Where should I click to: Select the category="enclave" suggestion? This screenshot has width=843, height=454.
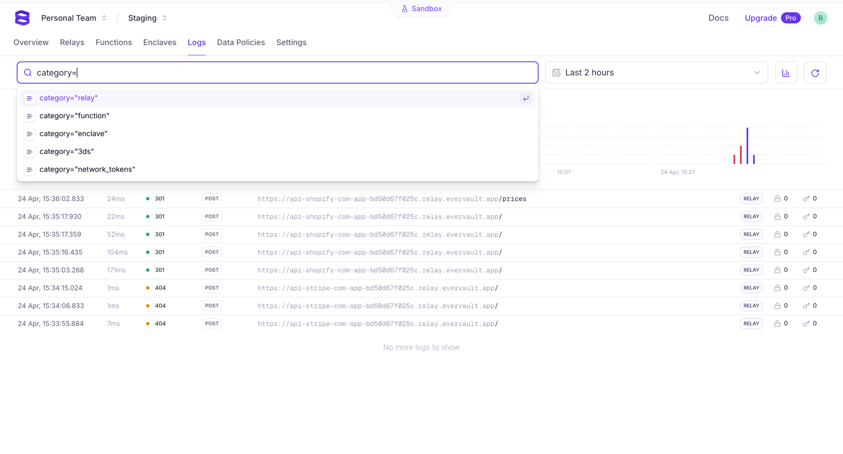(278, 134)
